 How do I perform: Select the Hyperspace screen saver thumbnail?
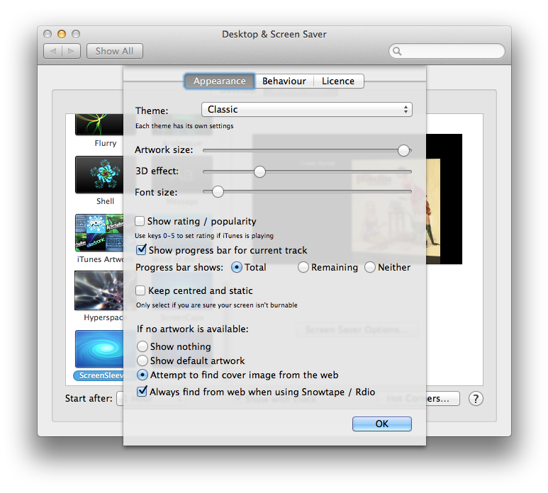coord(99,290)
